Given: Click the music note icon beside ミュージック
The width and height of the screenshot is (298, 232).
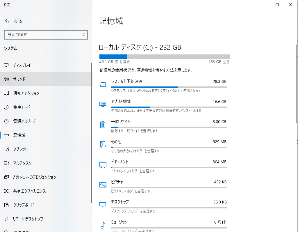Looking at the screenshot, I should point(102,224).
